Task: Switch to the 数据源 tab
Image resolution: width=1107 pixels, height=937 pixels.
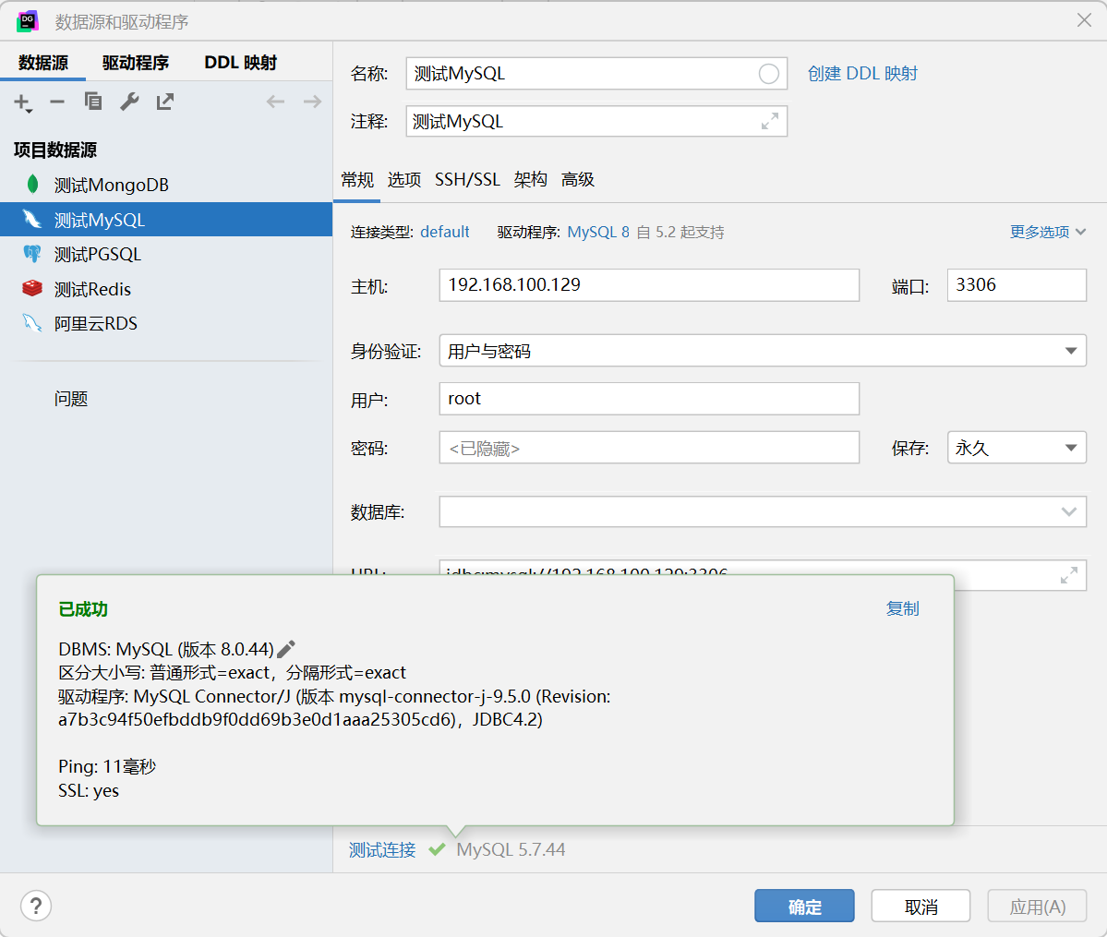Action: (43, 62)
